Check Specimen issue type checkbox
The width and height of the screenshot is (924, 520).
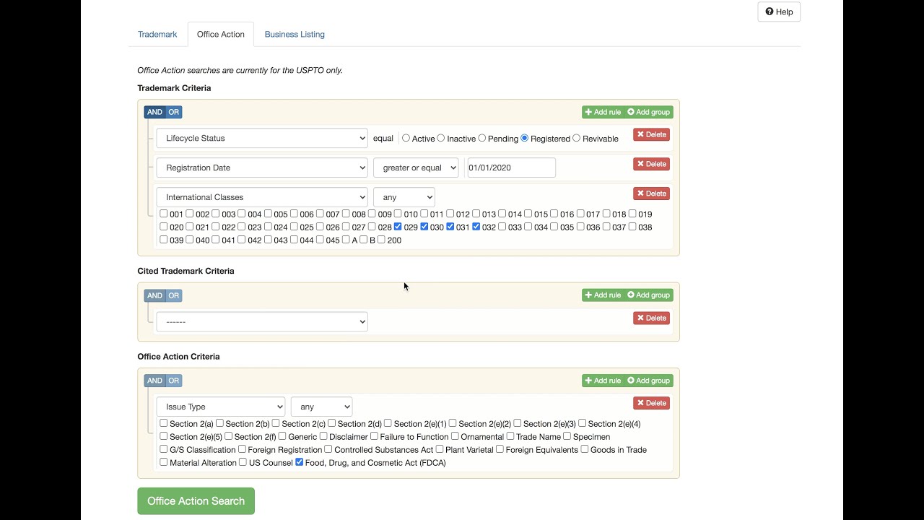567,436
